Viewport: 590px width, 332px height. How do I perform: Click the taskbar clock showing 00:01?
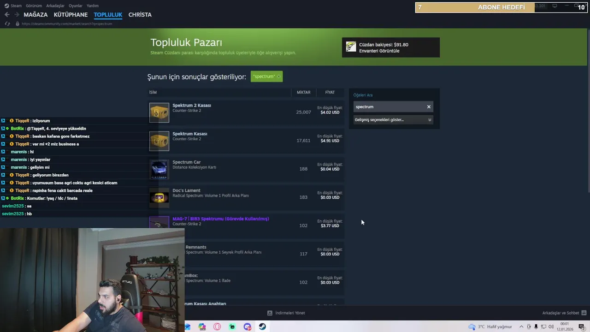(565, 326)
